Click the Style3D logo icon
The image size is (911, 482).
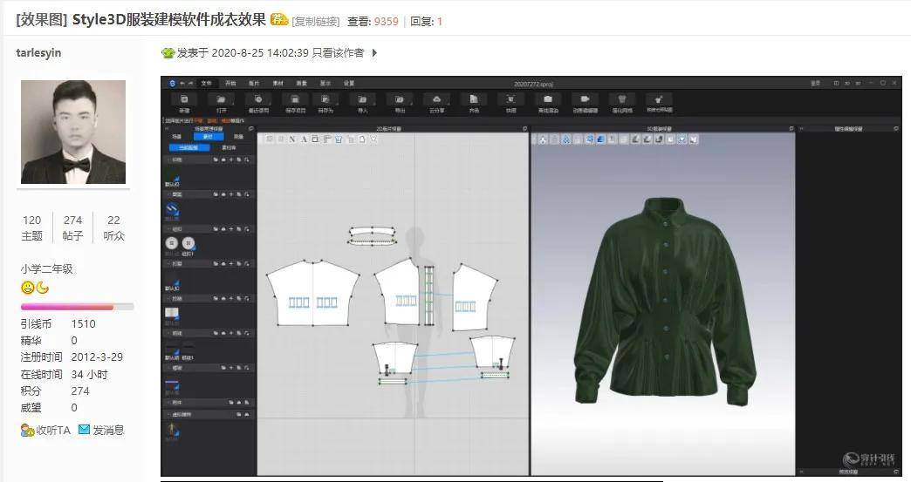coord(173,84)
